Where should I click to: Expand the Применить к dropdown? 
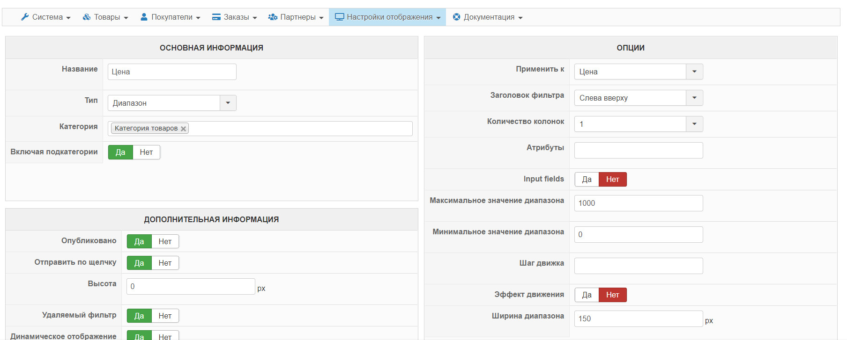click(694, 72)
